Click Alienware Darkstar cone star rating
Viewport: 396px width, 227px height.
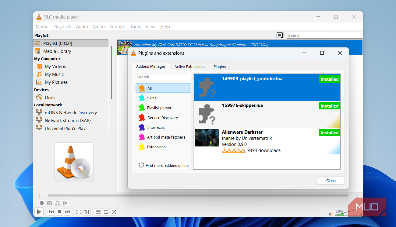point(234,150)
